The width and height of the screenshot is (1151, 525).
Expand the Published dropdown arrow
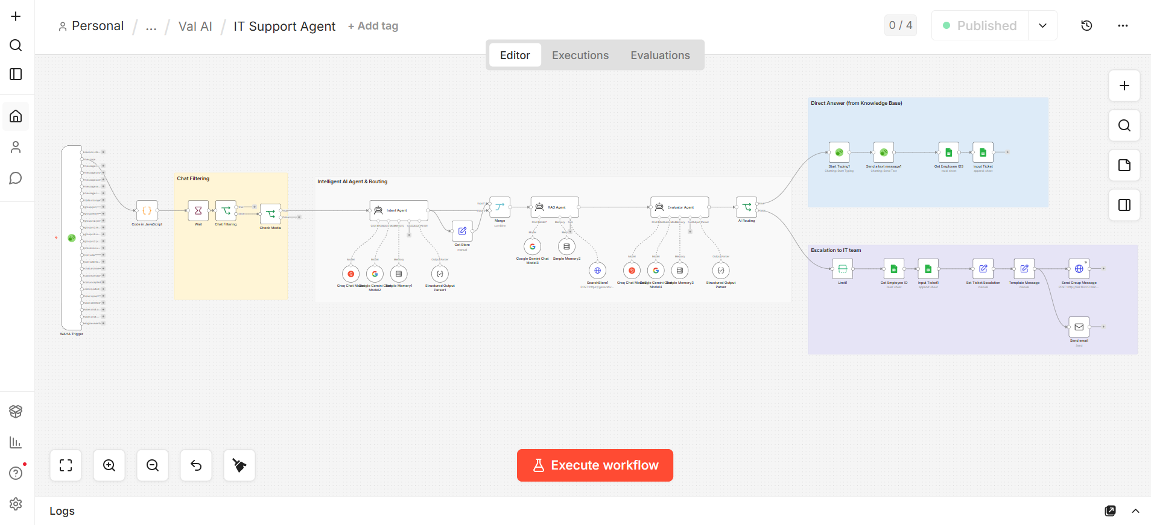click(1042, 25)
